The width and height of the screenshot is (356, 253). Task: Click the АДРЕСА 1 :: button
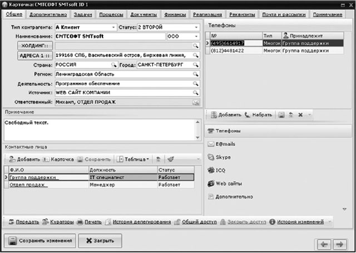click(35, 56)
